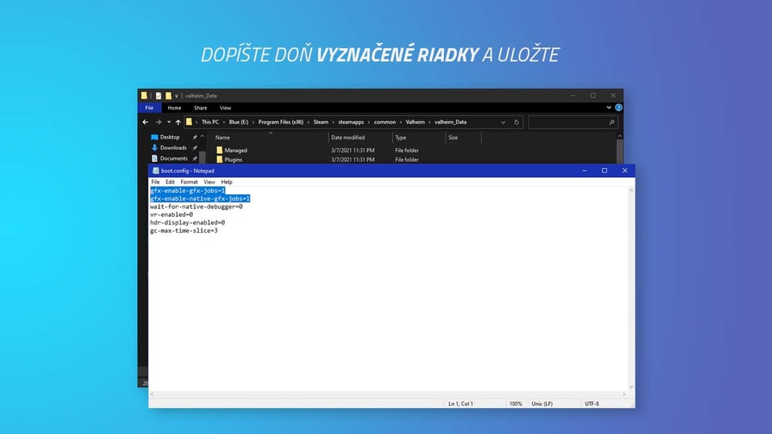Click Explorer file list scroll up arrow

coord(620,136)
